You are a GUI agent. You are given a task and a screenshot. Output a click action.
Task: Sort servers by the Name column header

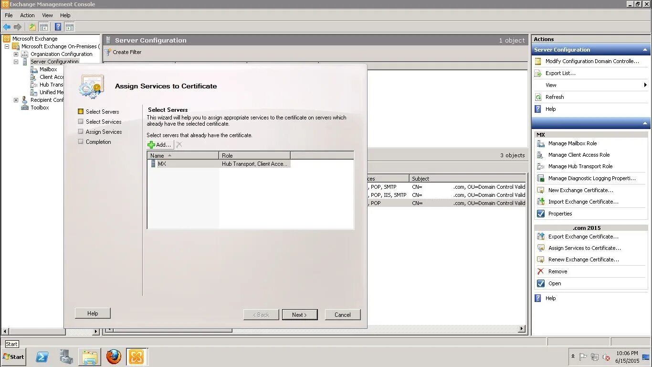click(183, 155)
